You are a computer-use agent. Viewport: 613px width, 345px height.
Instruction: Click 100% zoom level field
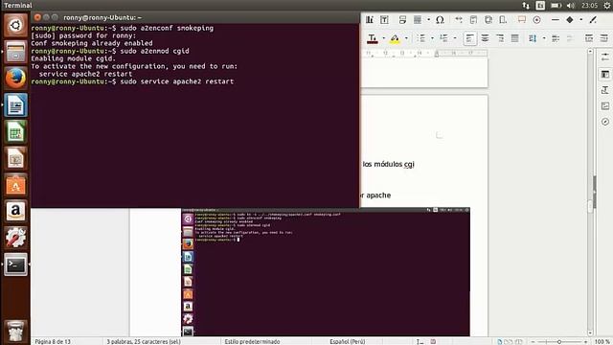[x=602, y=341]
